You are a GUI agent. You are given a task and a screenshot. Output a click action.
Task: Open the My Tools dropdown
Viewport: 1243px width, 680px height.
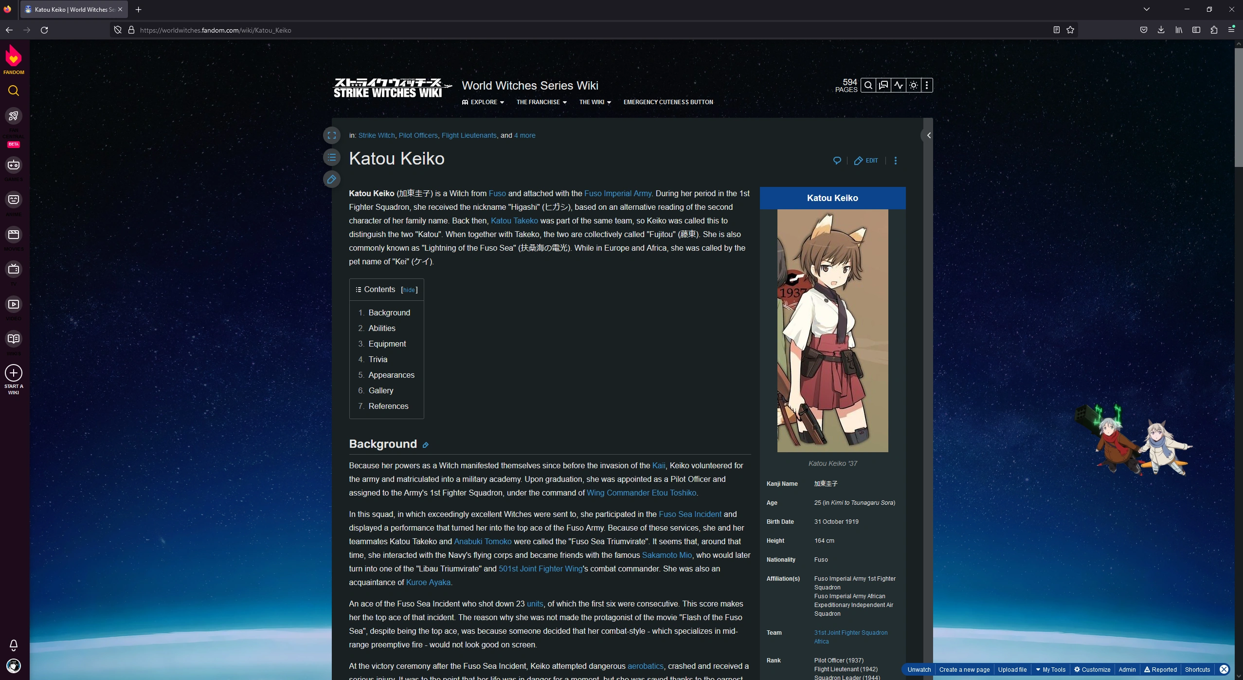point(1051,669)
